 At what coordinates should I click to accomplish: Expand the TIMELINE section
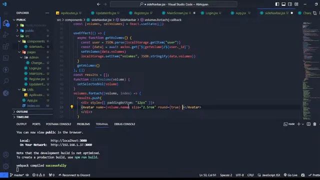pyautogui.click(x=22, y=117)
